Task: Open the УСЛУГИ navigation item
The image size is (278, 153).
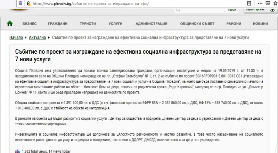Action: coord(115,24)
